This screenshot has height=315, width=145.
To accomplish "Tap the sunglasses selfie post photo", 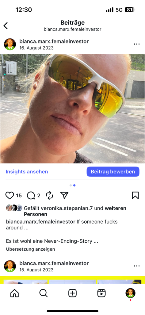I will tap(72, 109).
